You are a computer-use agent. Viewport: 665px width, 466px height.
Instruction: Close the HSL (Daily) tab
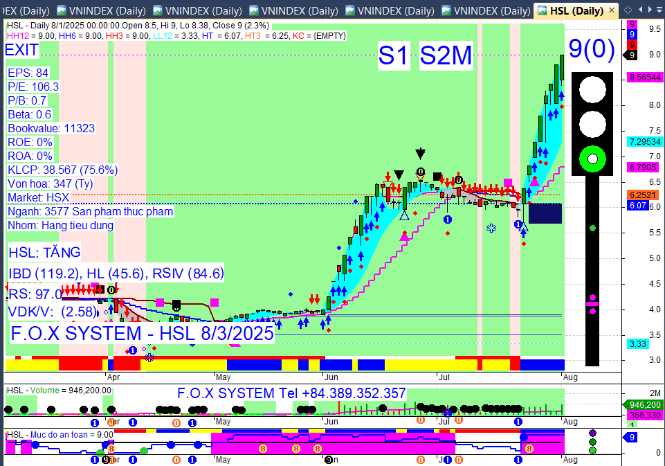612,10
